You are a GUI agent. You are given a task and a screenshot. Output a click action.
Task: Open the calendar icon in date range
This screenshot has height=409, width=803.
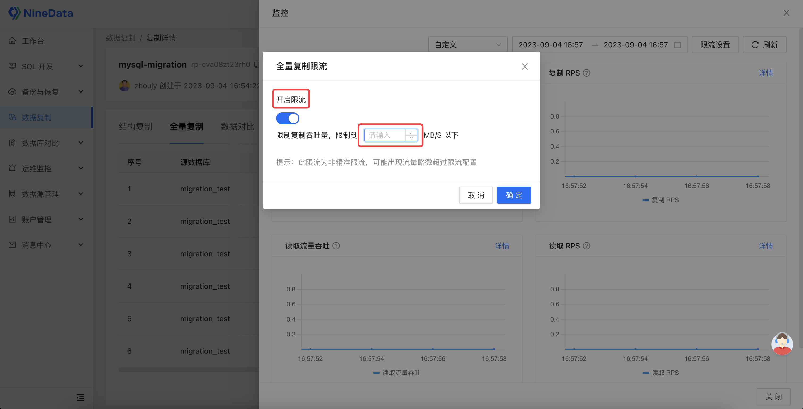coord(677,45)
